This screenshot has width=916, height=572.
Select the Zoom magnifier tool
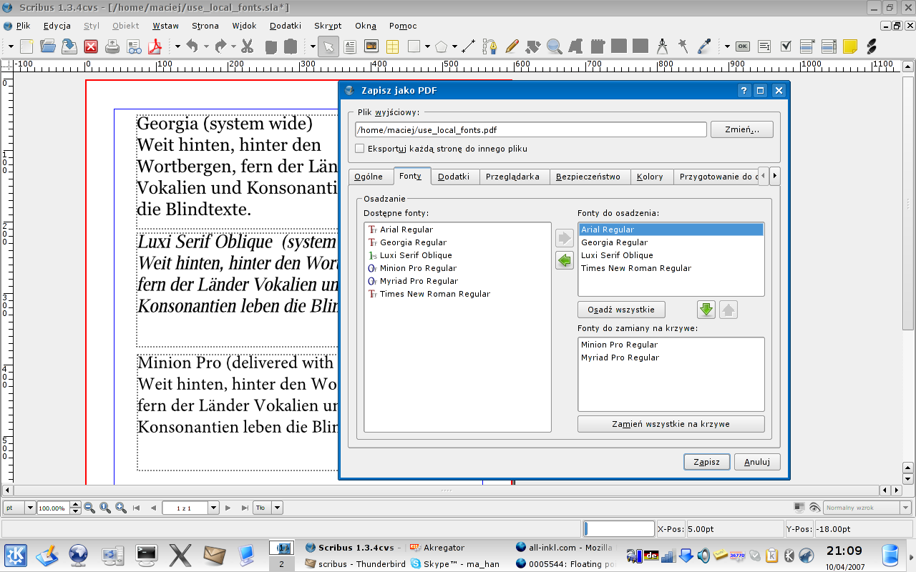pyautogui.click(x=554, y=47)
